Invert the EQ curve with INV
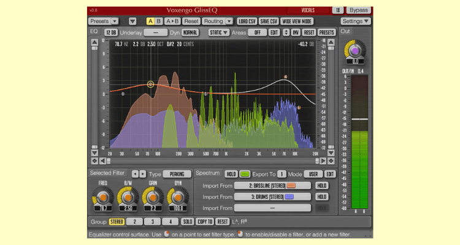 tap(296, 32)
